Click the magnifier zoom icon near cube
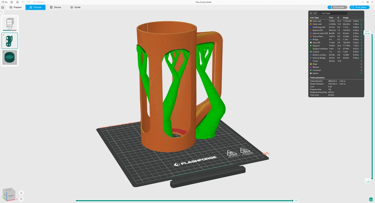375x203 pixels. pos(21,199)
